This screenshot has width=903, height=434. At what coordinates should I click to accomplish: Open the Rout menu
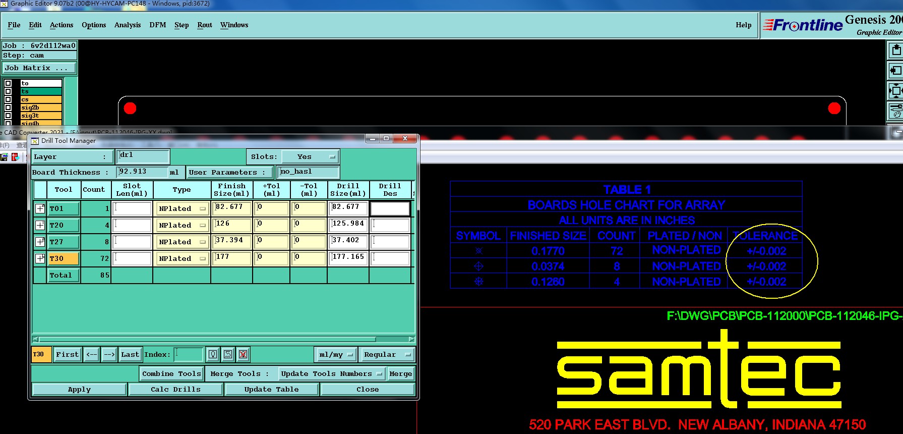point(205,25)
